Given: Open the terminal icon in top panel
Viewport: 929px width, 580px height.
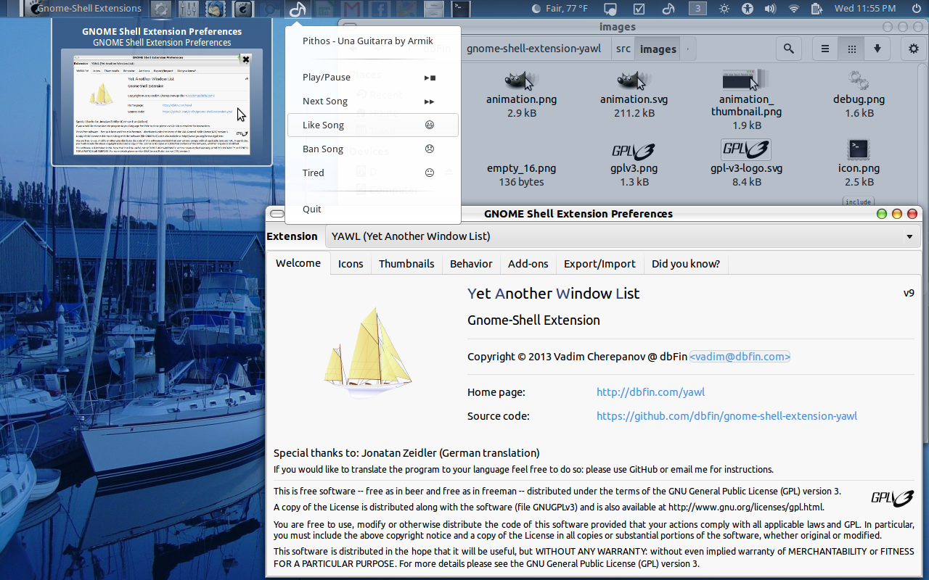Looking at the screenshot, I should click(x=460, y=9).
